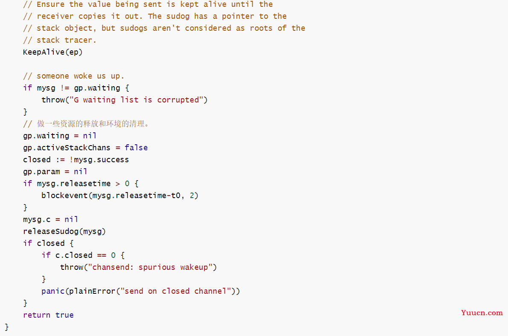Image resolution: width=508 pixels, height=336 pixels.
Task: Click the releaseSudog(mysg) call
Action: coord(64,231)
